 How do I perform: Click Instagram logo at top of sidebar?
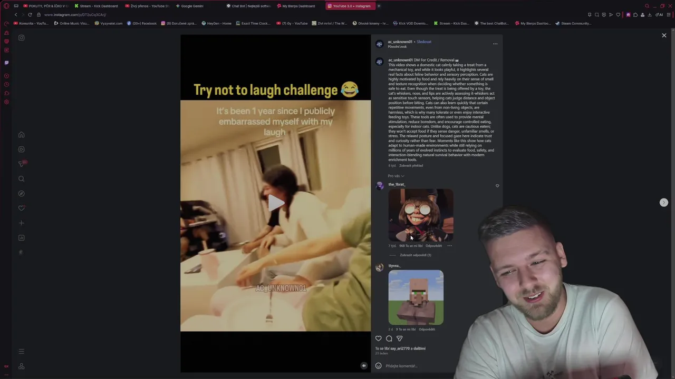pos(21,38)
